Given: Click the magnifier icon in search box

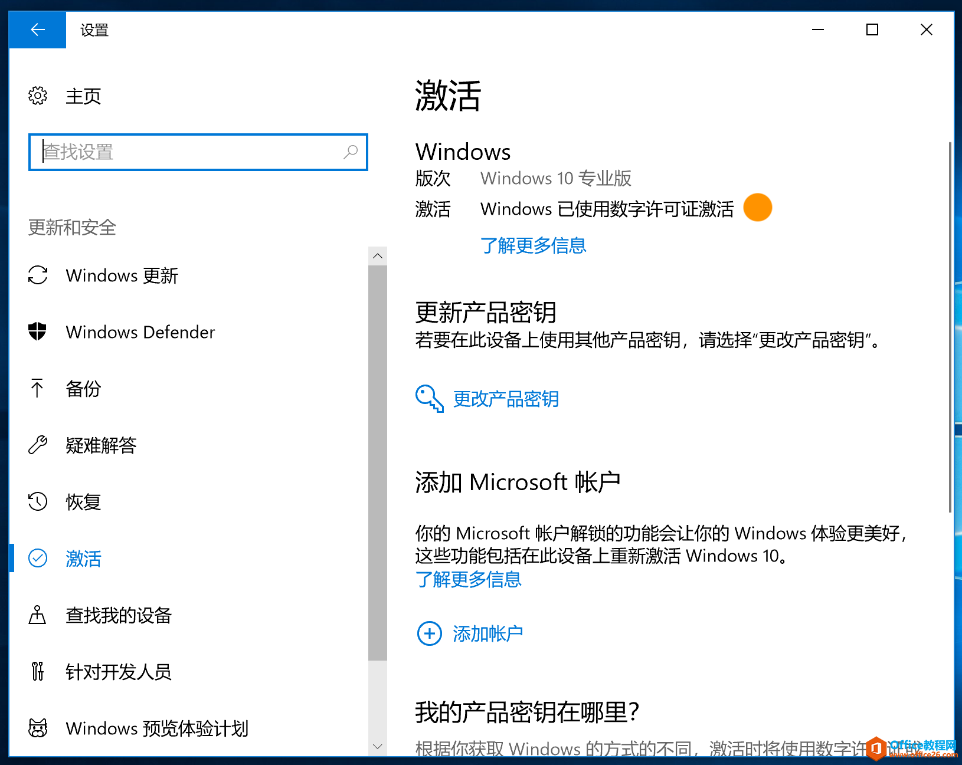Looking at the screenshot, I should [351, 152].
